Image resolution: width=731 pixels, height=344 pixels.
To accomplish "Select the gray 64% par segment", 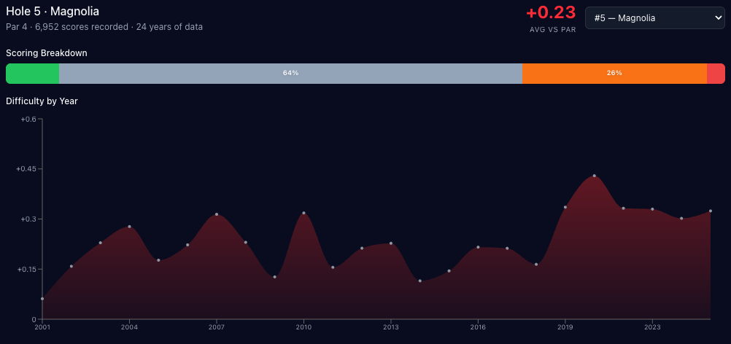I will (x=290, y=74).
